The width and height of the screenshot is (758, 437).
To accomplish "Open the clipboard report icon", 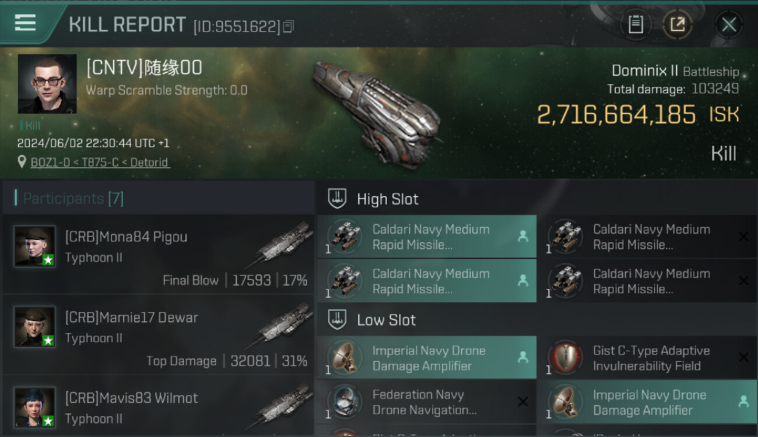I will coord(636,24).
